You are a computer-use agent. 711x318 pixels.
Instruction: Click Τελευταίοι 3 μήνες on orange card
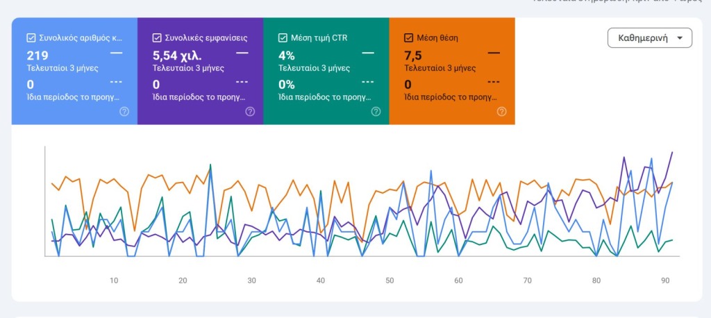(440, 69)
